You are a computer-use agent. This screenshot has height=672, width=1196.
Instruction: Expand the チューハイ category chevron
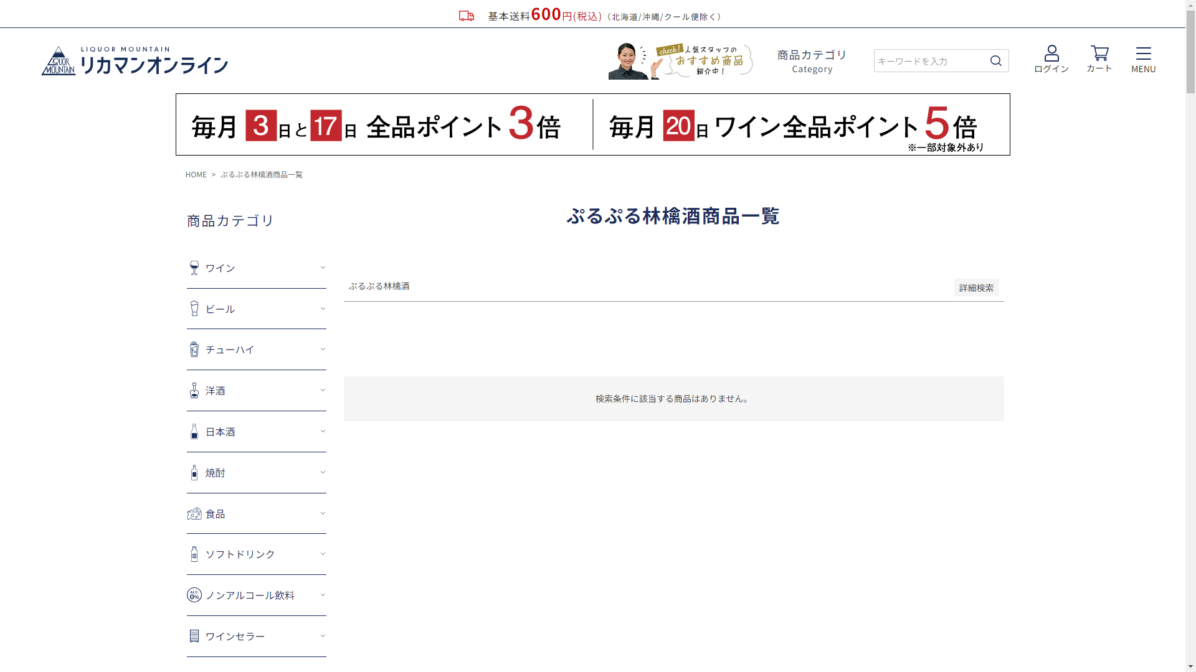(x=323, y=350)
